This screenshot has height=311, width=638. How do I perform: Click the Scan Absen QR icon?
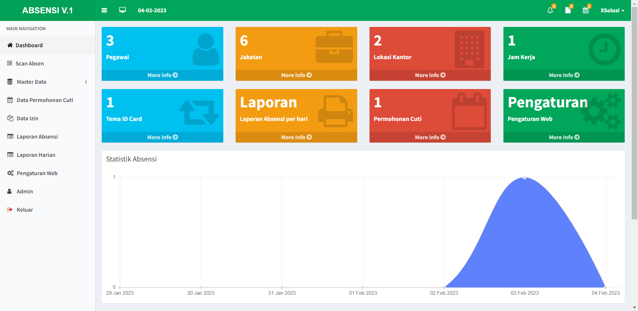[x=10, y=63]
